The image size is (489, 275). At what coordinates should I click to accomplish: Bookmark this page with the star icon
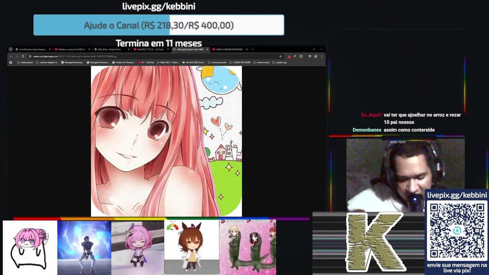tap(281, 56)
